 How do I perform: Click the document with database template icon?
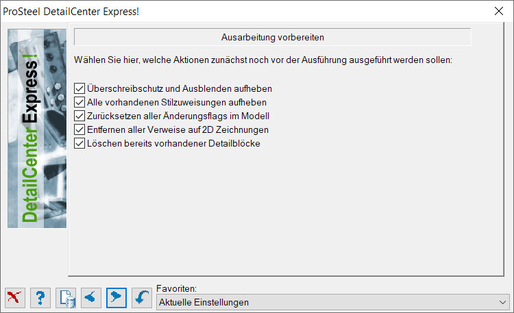[x=66, y=298]
